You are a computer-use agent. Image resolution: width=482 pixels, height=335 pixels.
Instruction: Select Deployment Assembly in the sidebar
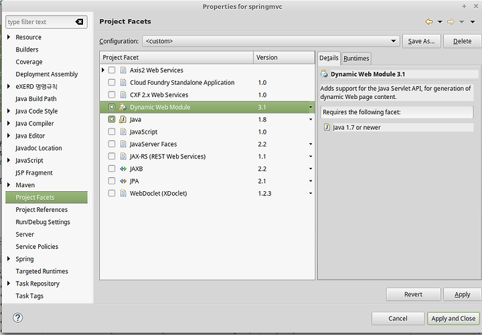[x=47, y=74]
